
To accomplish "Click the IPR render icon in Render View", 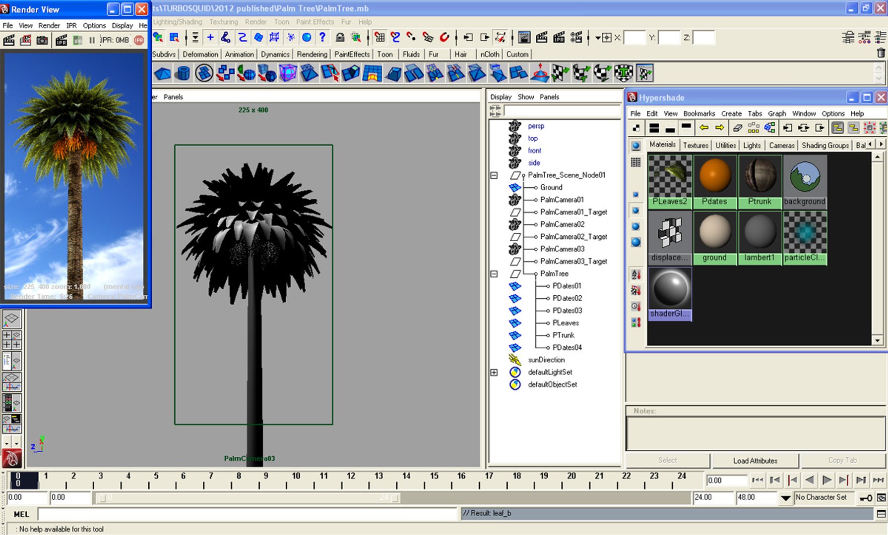I will [x=61, y=40].
